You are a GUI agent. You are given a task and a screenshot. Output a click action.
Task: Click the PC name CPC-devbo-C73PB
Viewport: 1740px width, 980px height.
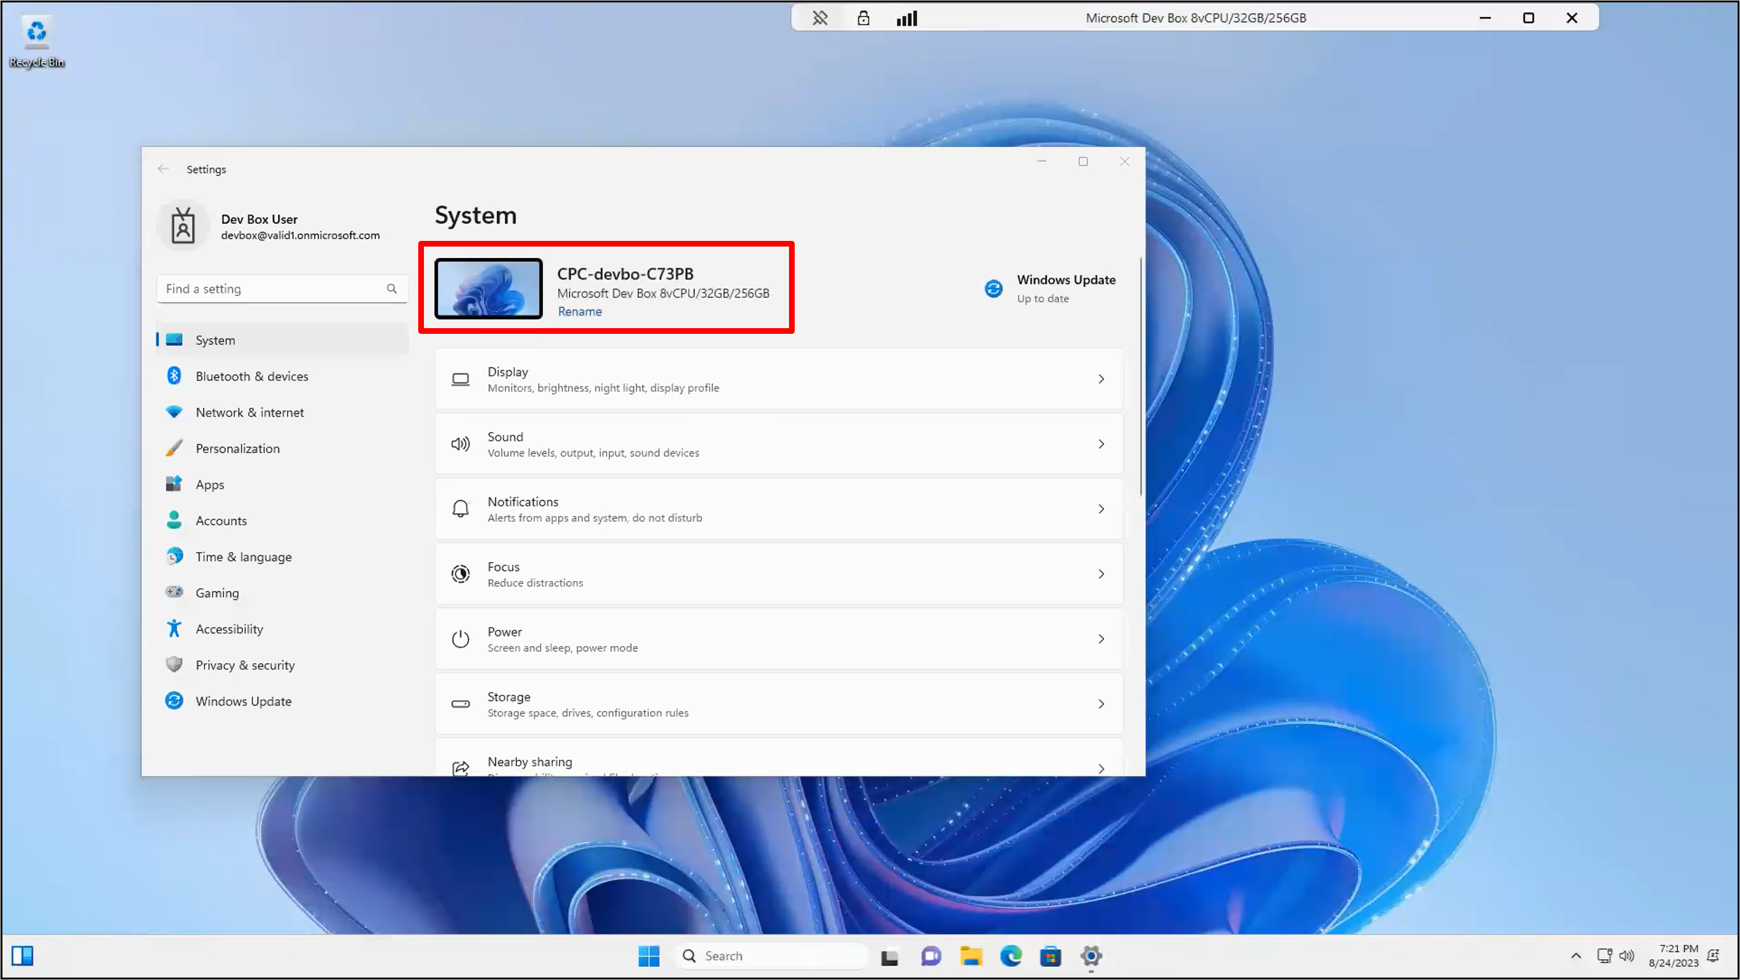tap(625, 273)
